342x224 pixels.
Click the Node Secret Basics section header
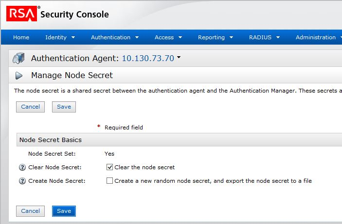click(50, 140)
